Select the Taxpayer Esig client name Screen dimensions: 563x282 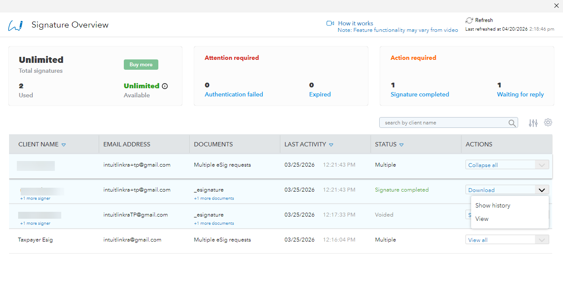(35, 240)
